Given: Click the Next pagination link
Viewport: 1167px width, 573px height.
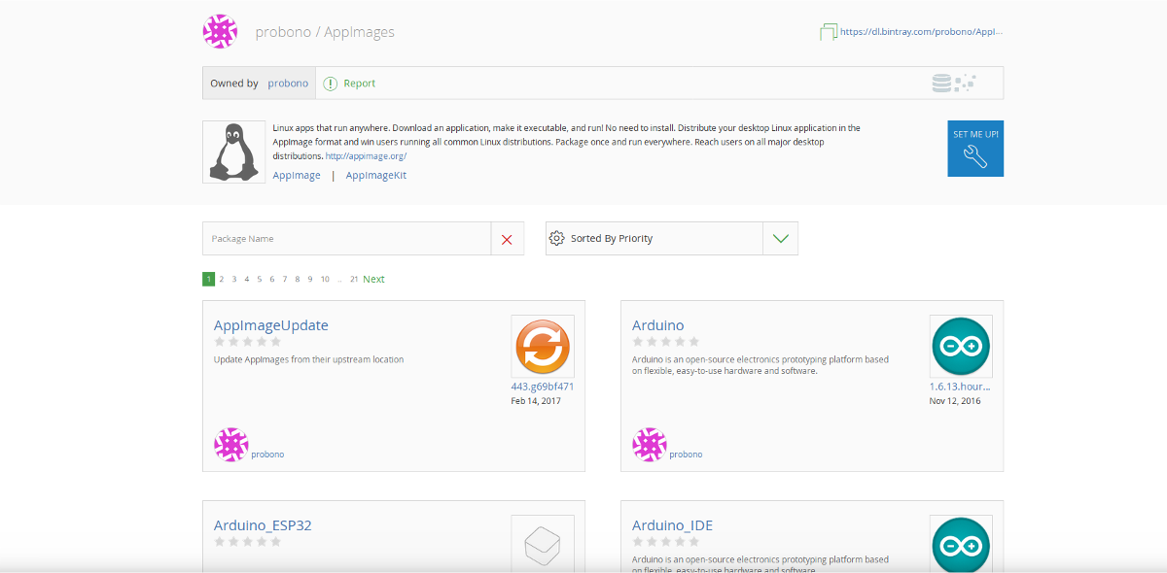Looking at the screenshot, I should click(373, 279).
